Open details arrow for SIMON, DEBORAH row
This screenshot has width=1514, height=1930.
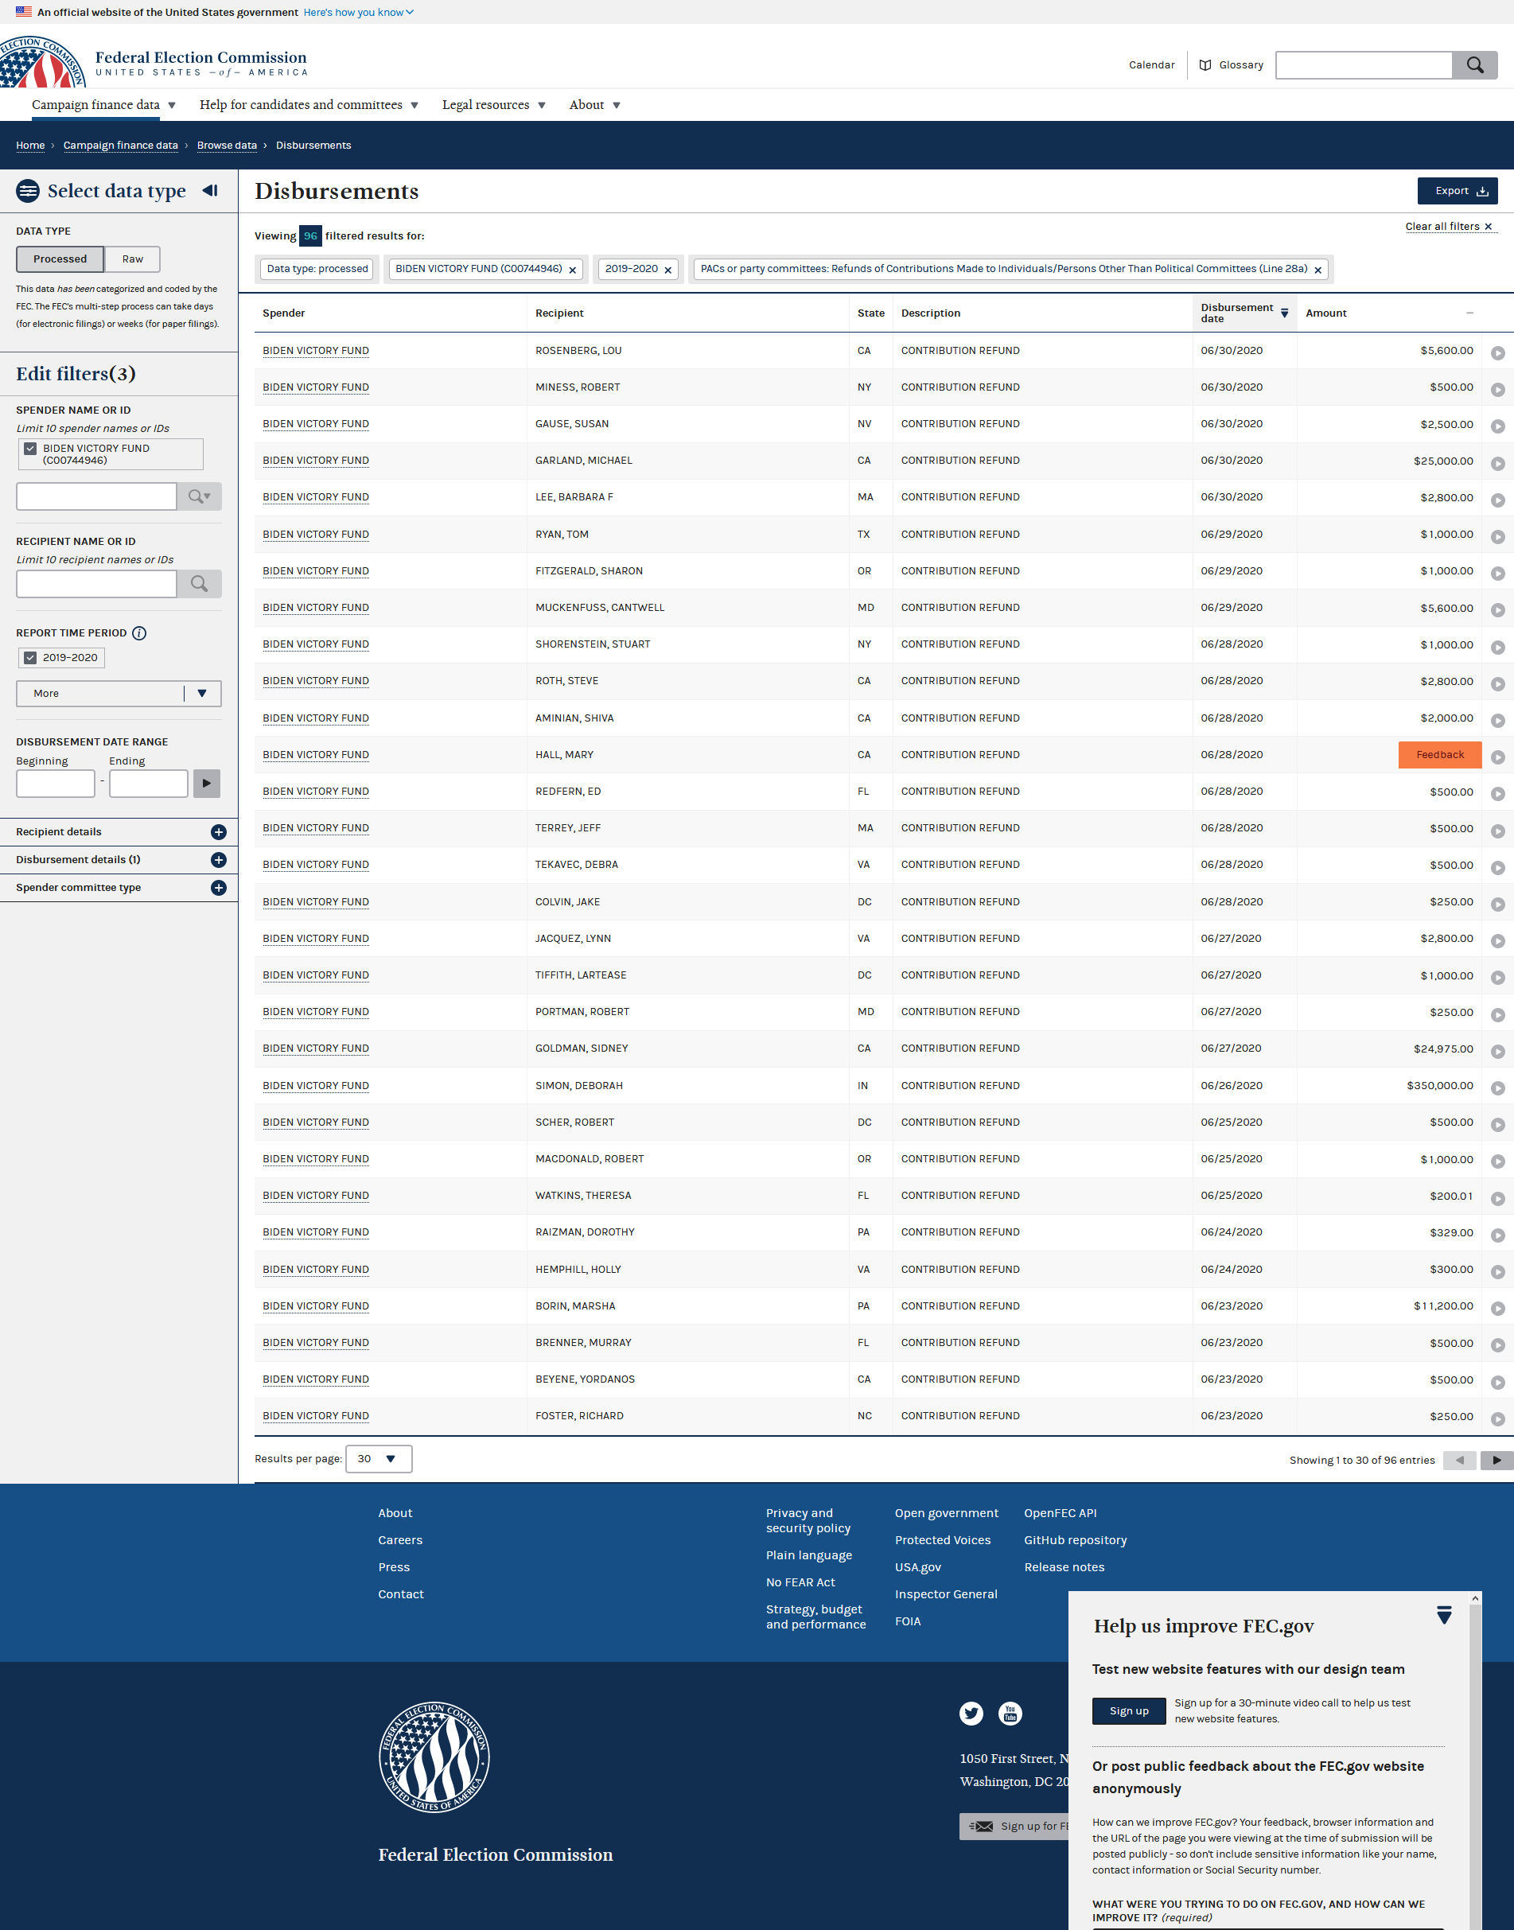(x=1498, y=1088)
